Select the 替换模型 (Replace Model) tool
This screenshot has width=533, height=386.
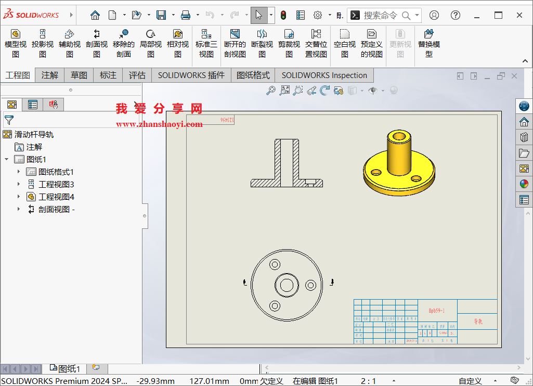pos(428,43)
